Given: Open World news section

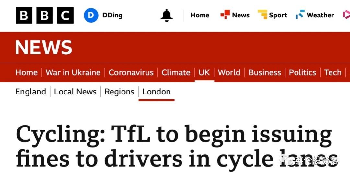Looking at the screenshot, I should (x=229, y=72).
